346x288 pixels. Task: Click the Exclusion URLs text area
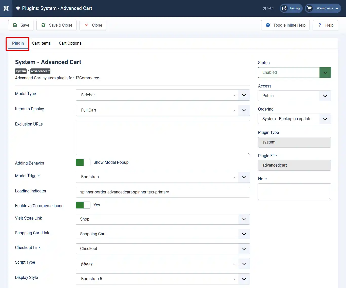click(163, 137)
